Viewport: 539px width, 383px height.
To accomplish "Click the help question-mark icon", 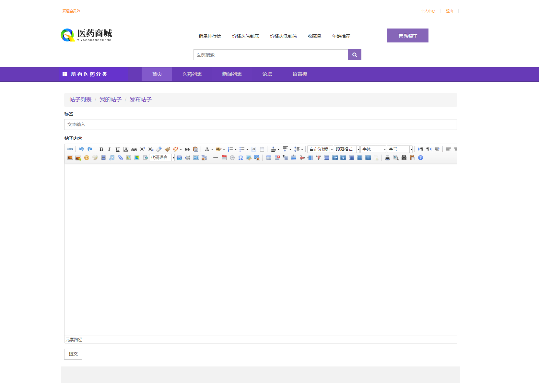I will [x=420, y=158].
